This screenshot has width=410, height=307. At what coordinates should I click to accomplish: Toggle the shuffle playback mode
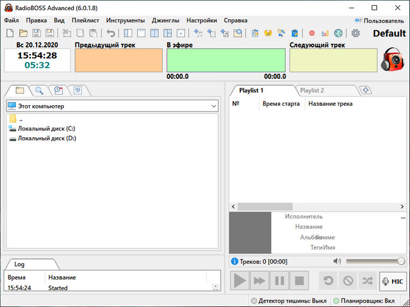pyautogui.click(x=368, y=280)
